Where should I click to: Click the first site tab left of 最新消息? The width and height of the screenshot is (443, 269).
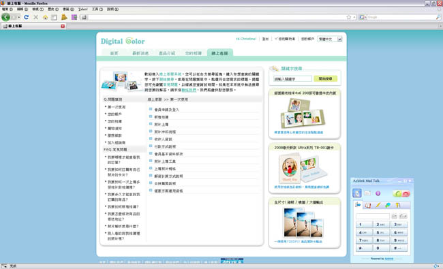[x=114, y=53]
